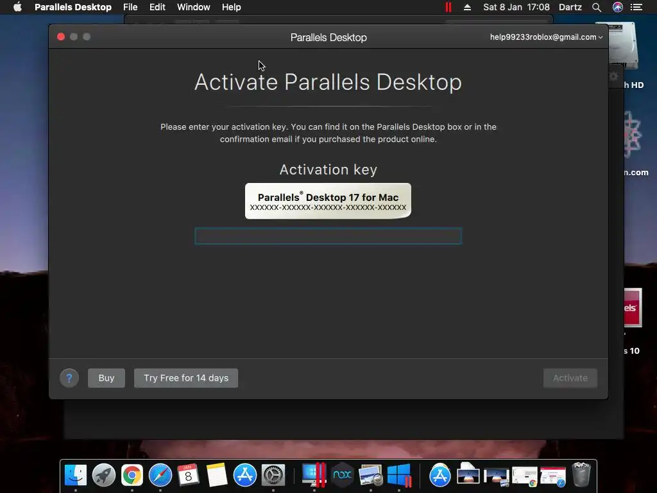Open Safari compass icon in dock
This screenshot has height=493, width=657.
click(x=160, y=475)
